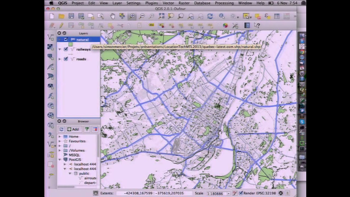
Task: Click Add PostGIS Layer elephant icon
Action: (x=51, y=57)
